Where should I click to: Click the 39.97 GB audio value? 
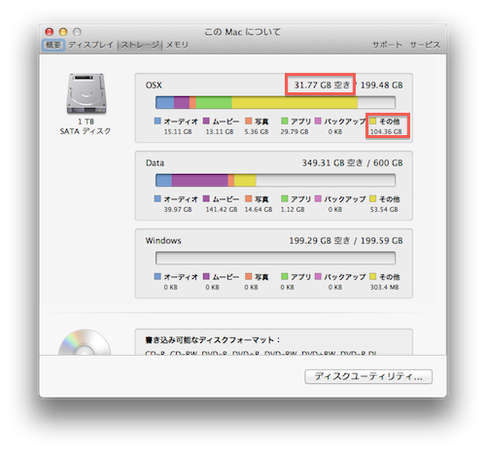click(178, 210)
